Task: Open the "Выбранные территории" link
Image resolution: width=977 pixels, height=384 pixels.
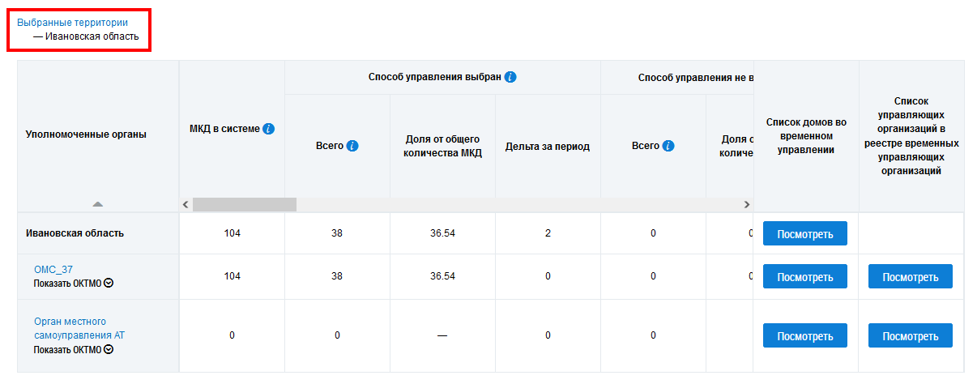Action: [x=72, y=23]
